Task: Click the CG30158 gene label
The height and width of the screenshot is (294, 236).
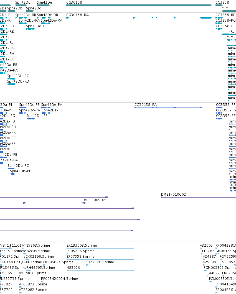Action: click(74, 2)
